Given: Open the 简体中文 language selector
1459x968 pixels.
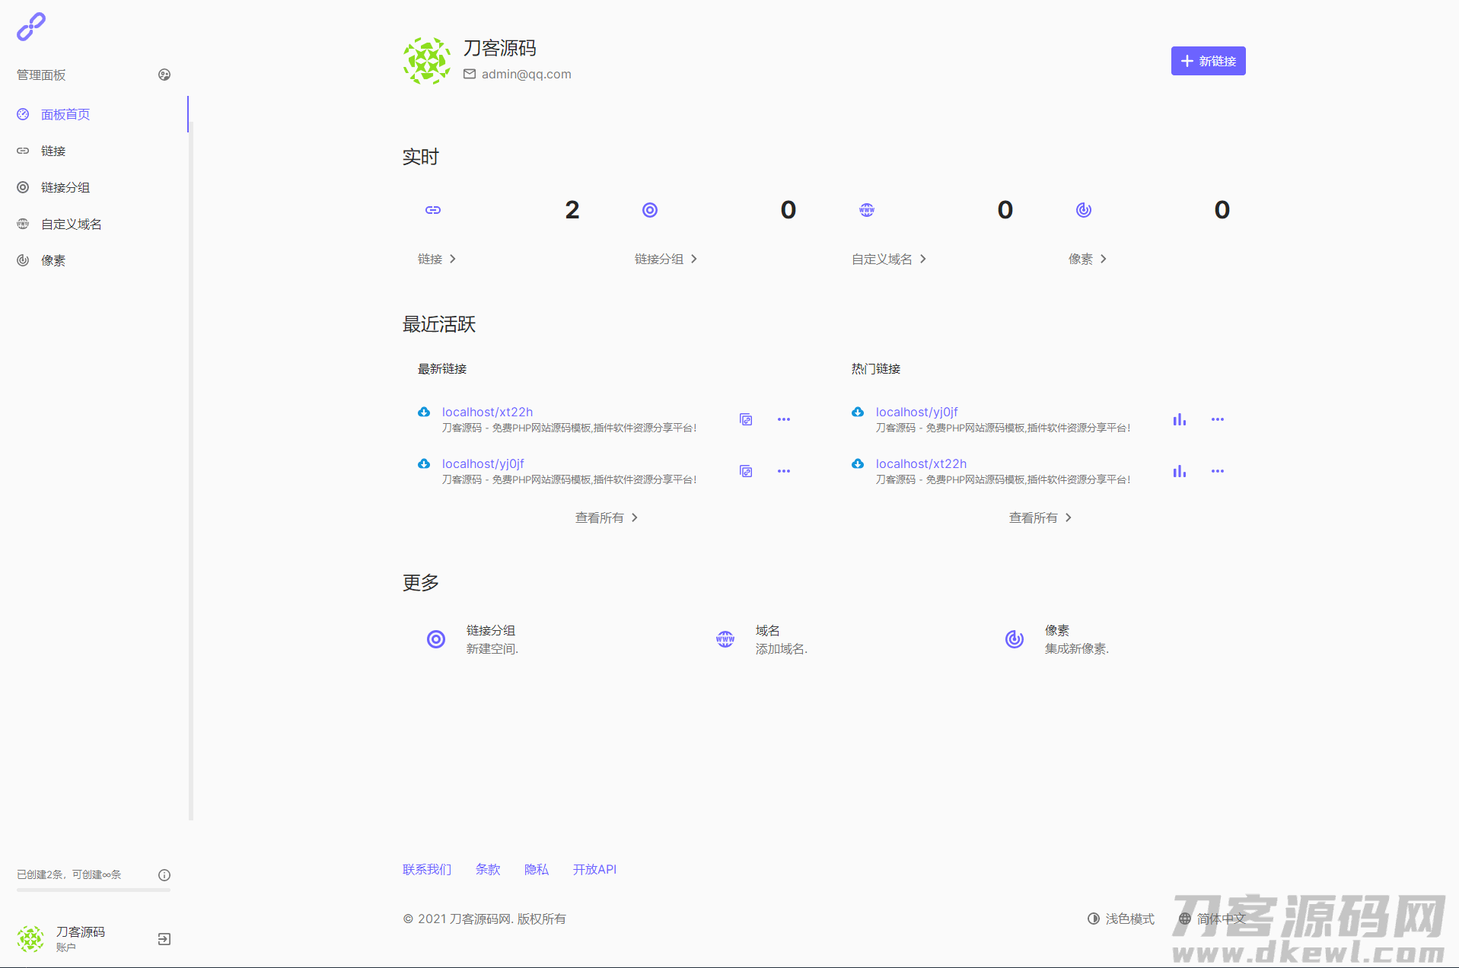Looking at the screenshot, I should pyautogui.click(x=1212, y=919).
